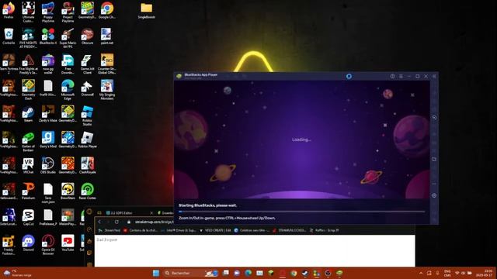Click the Rechercher taskbar search box
Viewport: 497px width, 279px height.
click(x=191, y=273)
